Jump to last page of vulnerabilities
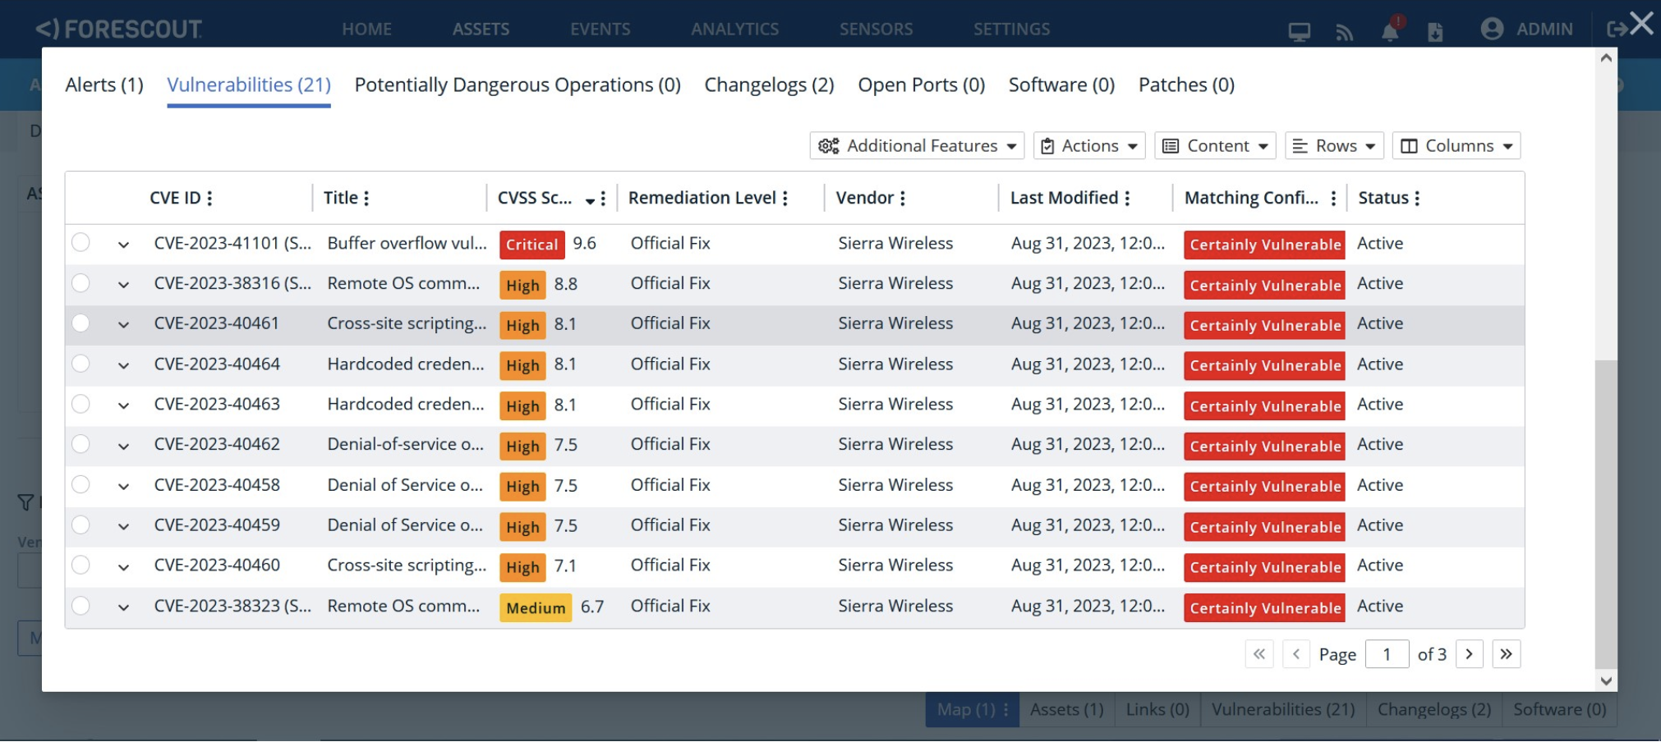This screenshot has width=1661, height=742. pos(1506,654)
